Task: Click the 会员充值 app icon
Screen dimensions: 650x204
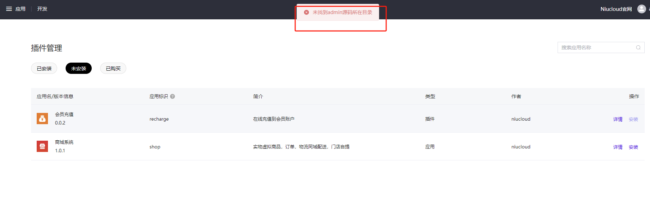Action: (42, 119)
